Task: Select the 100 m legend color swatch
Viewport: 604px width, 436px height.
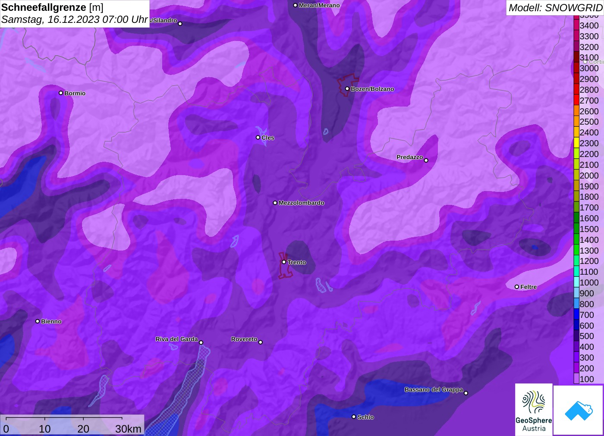Action: pos(576,379)
